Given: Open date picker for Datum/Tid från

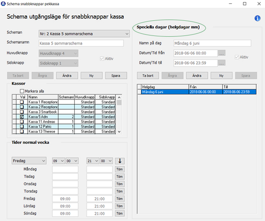Looking at the screenshot, I should point(222,53).
